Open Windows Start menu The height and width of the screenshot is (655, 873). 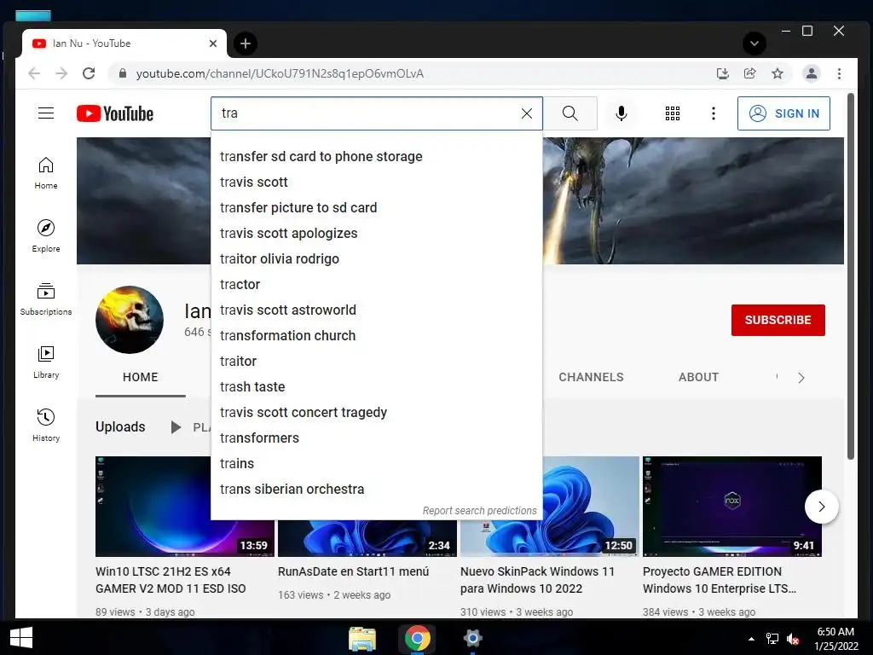point(21,638)
